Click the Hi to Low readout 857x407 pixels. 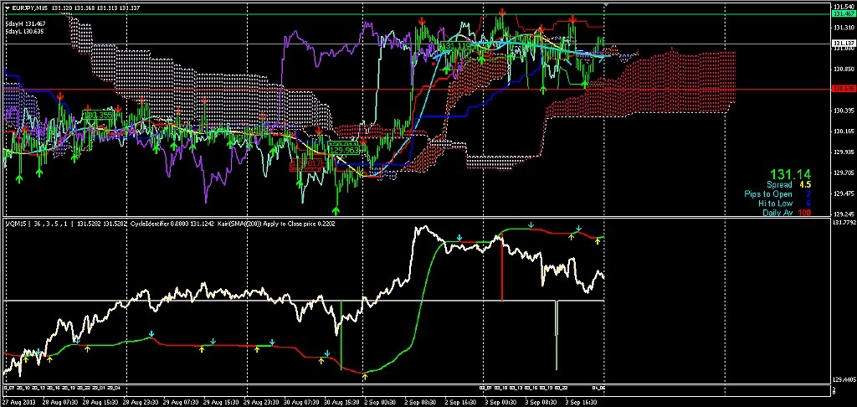pyautogui.click(x=785, y=203)
